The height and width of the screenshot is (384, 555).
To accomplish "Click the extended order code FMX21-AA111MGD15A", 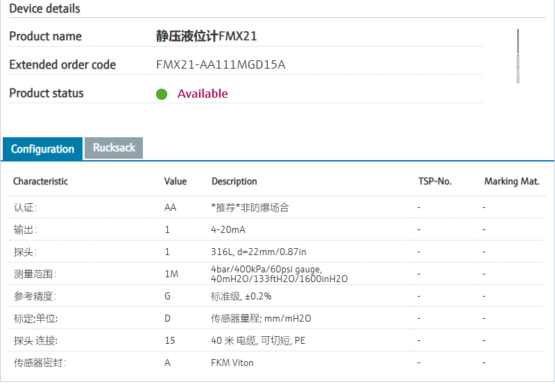I will [x=221, y=65].
